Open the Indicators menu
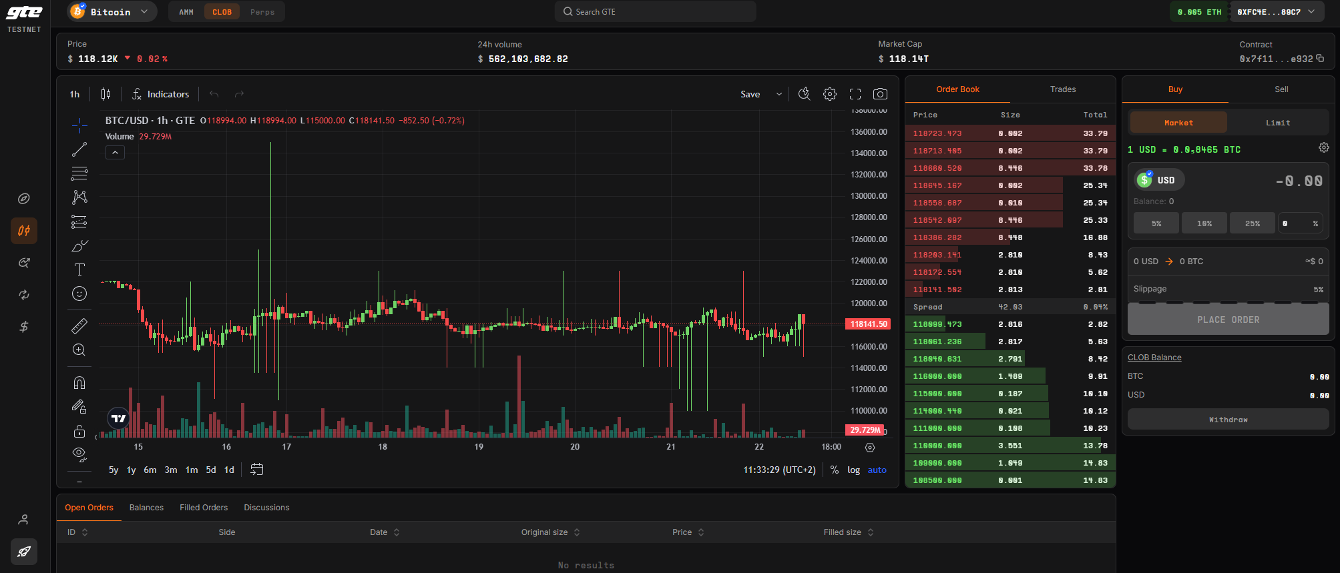Image resolution: width=1340 pixels, height=573 pixels. coord(161,94)
